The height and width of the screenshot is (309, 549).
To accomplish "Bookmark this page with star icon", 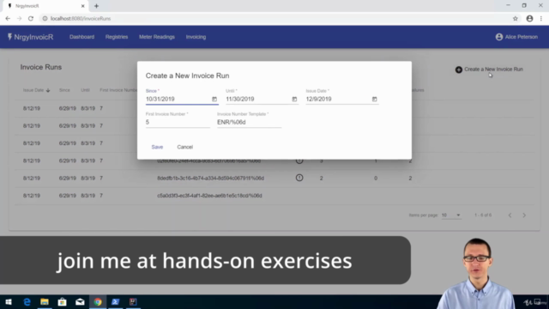I will click(515, 19).
